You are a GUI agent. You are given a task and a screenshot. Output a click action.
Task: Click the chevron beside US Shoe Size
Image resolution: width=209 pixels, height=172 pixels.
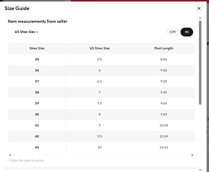[x=37, y=32]
